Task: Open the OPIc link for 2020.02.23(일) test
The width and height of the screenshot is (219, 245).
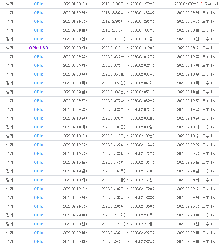Action: click(39, 224)
